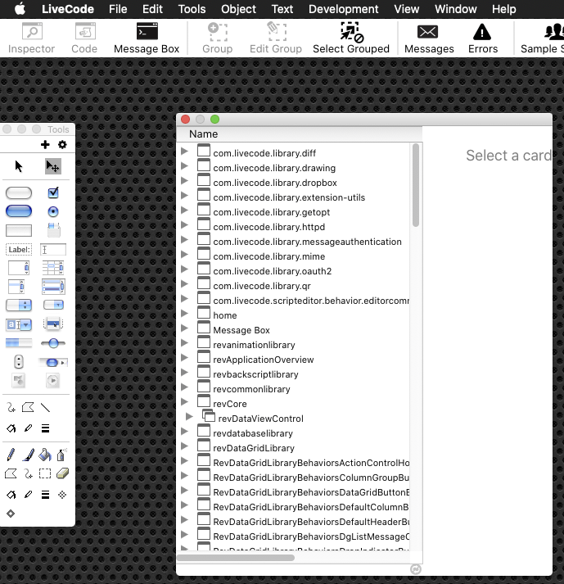Viewport: 564px width, 584px height.
Task: Open the Object menu
Action: point(238,9)
